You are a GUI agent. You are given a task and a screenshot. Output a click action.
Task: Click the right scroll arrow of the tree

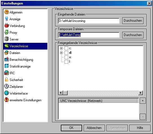141,93
